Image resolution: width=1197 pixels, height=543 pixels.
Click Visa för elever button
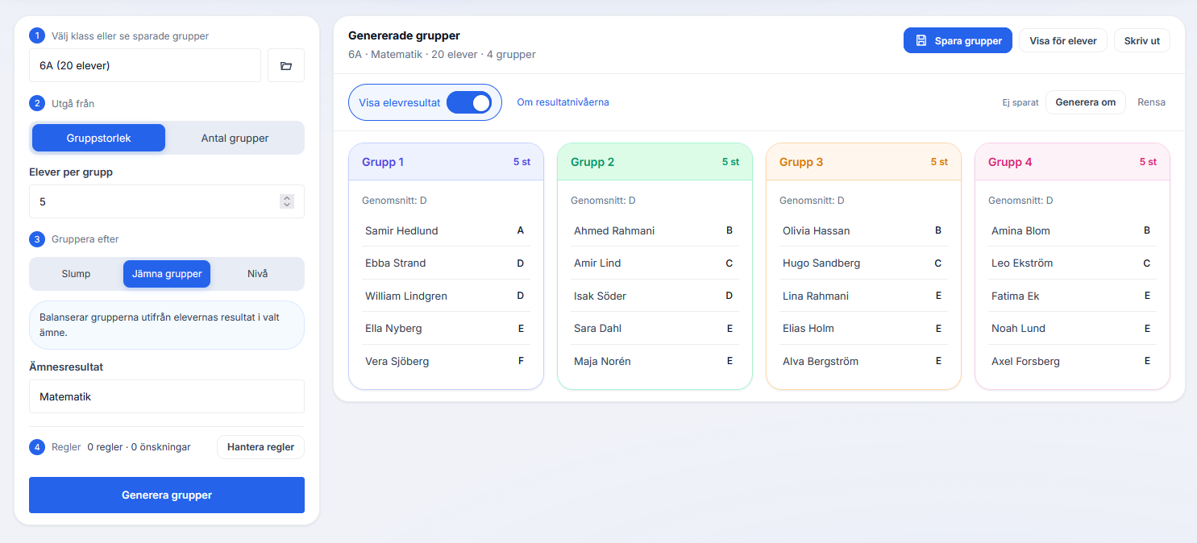click(1063, 40)
